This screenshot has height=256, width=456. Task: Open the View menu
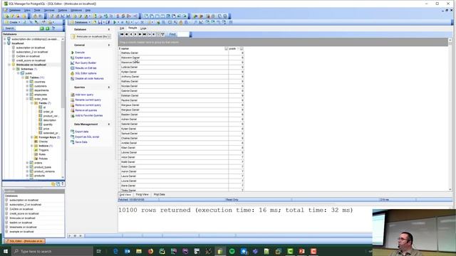27,10
